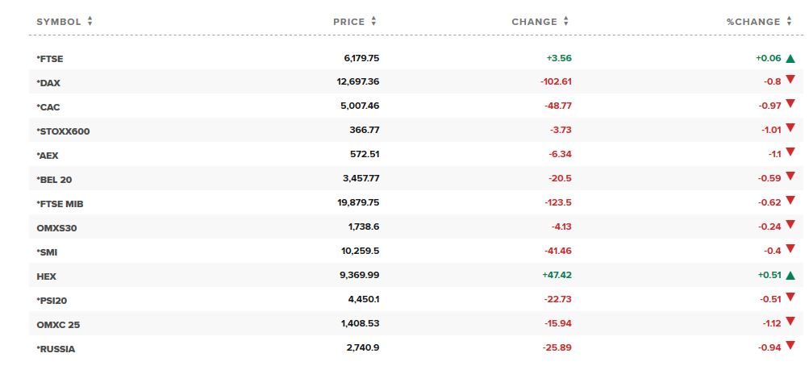Click the green up arrow in HEX row
Screen dimensions: 809x370
pos(790,276)
